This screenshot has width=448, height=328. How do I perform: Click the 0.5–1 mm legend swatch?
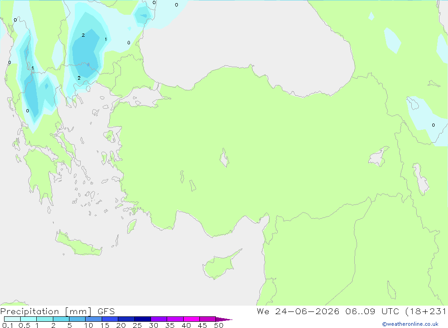(x=29, y=319)
